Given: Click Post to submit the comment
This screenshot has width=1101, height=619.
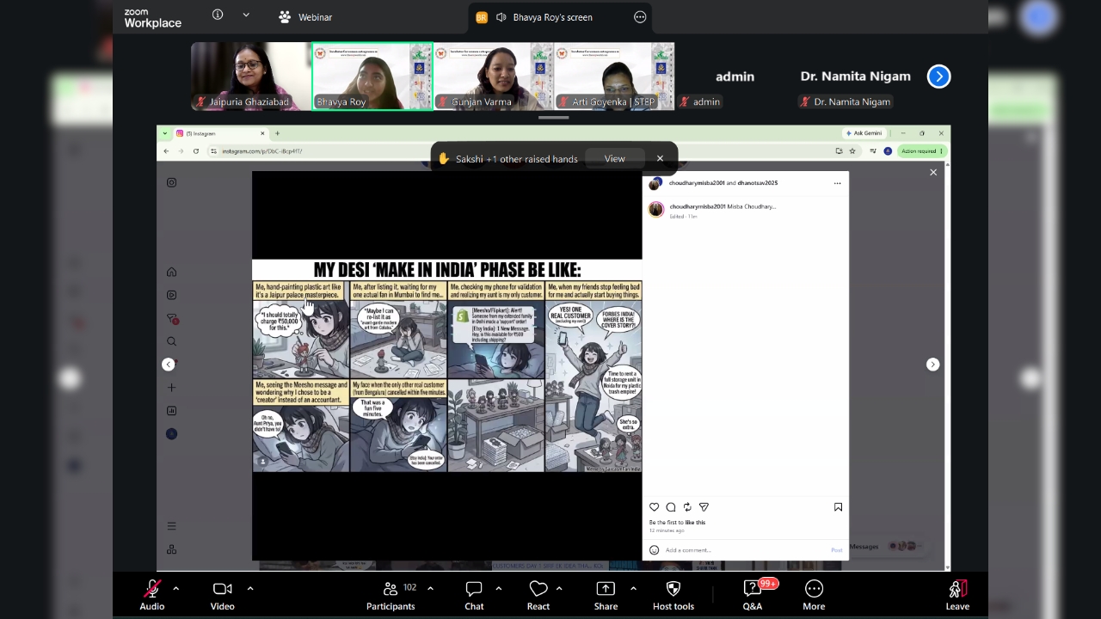Looking at the screenshot, I should click(x=837, y=550).
